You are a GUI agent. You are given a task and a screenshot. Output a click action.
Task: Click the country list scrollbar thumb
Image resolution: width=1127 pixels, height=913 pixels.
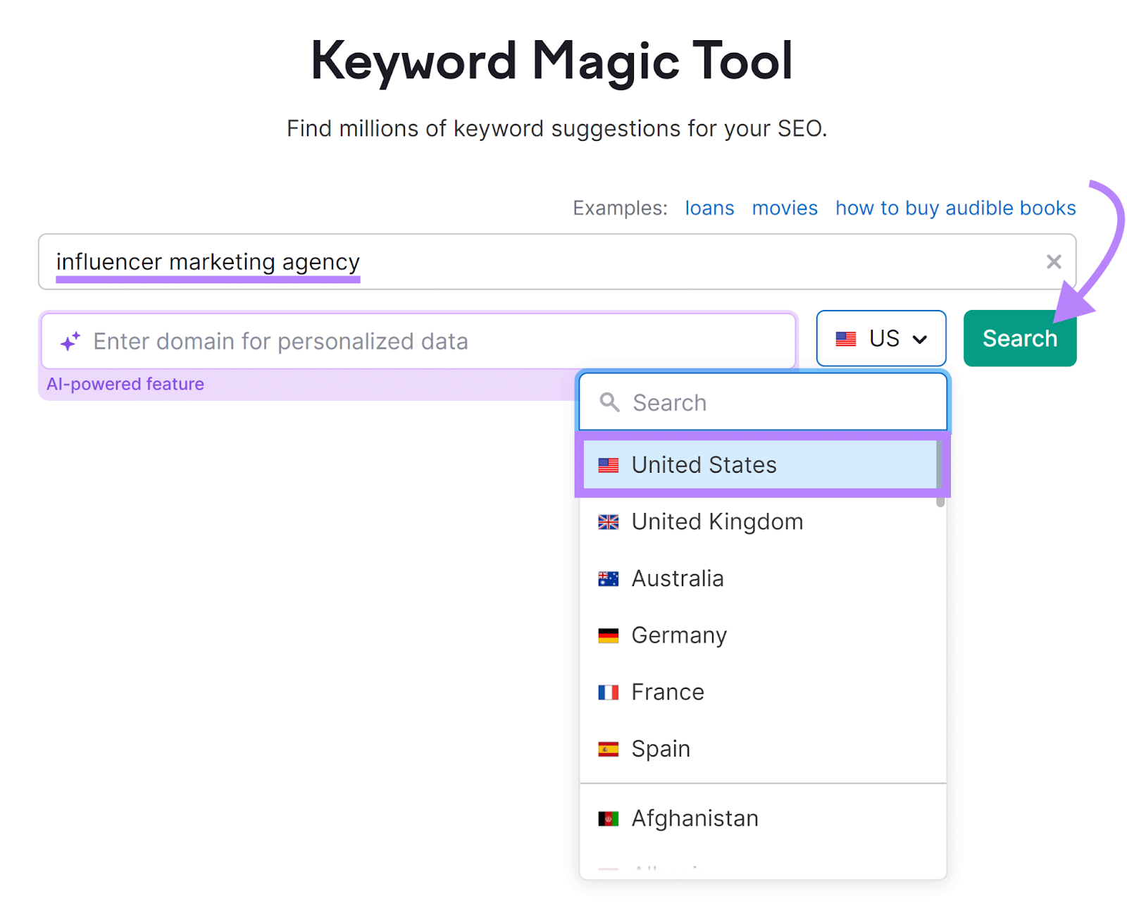(940, 472)
